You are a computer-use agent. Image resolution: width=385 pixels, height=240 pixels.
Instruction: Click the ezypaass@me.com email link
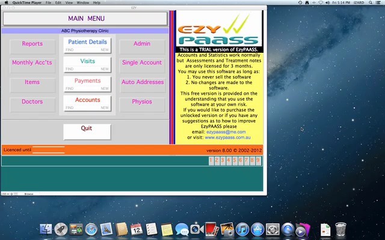tap(226, 132)
